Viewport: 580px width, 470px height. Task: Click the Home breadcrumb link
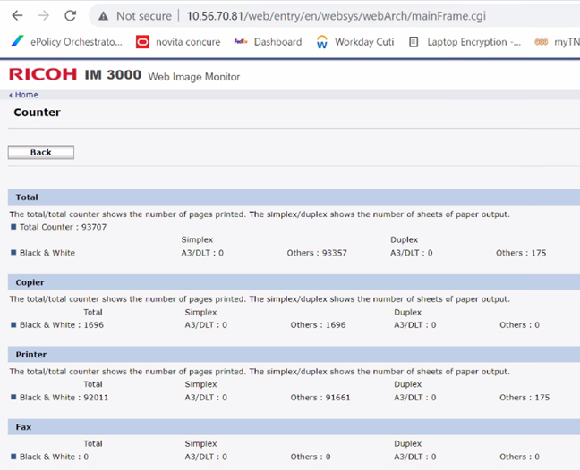click(26, 95)
